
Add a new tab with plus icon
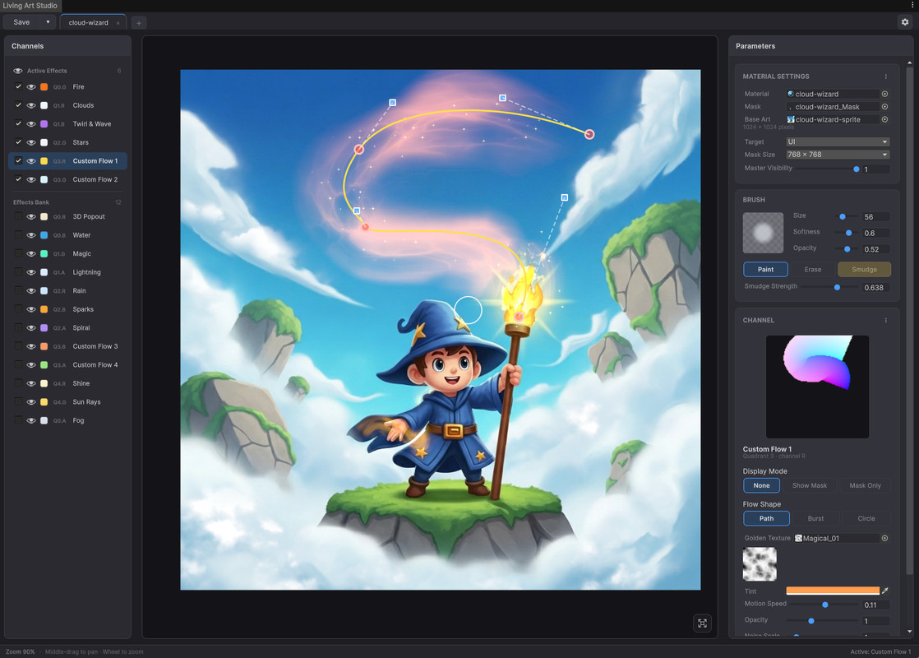click(x=139, y=23)
